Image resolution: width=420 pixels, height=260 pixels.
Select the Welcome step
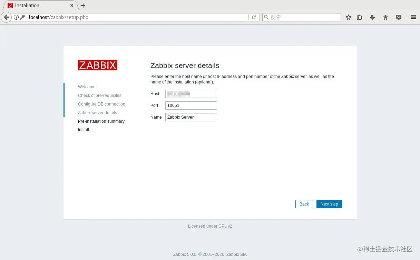87,87
